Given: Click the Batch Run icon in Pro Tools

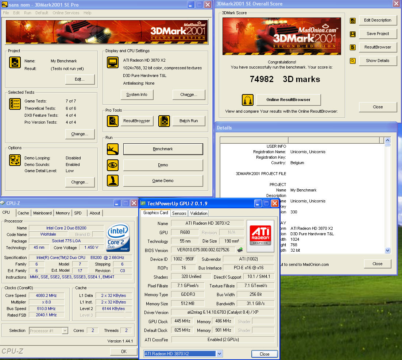Looking at the screenshot, I should click(164, 121).
